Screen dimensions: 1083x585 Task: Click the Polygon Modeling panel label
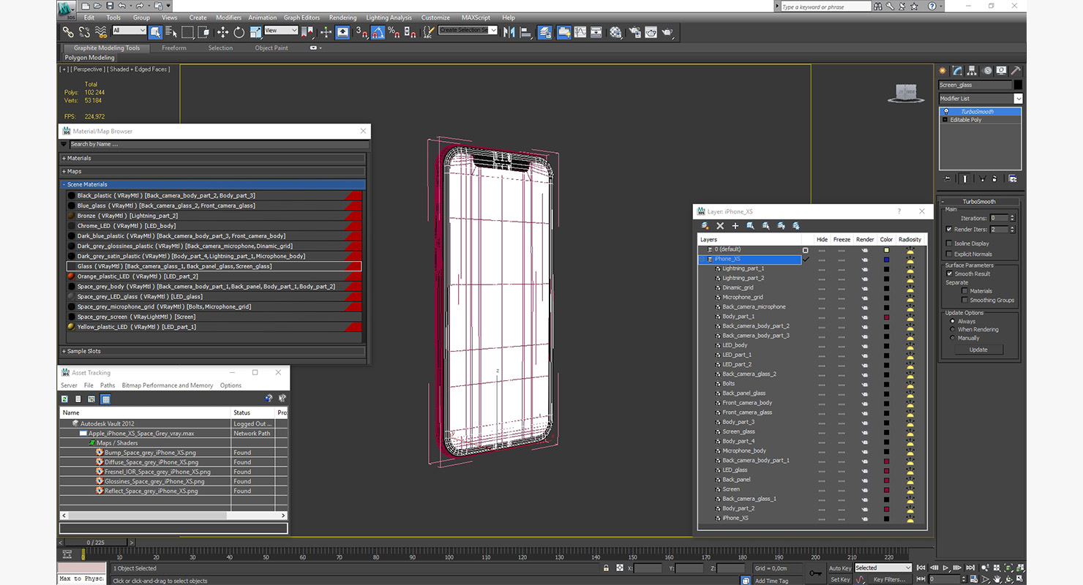pyautogui.click(x=90, y=58)
